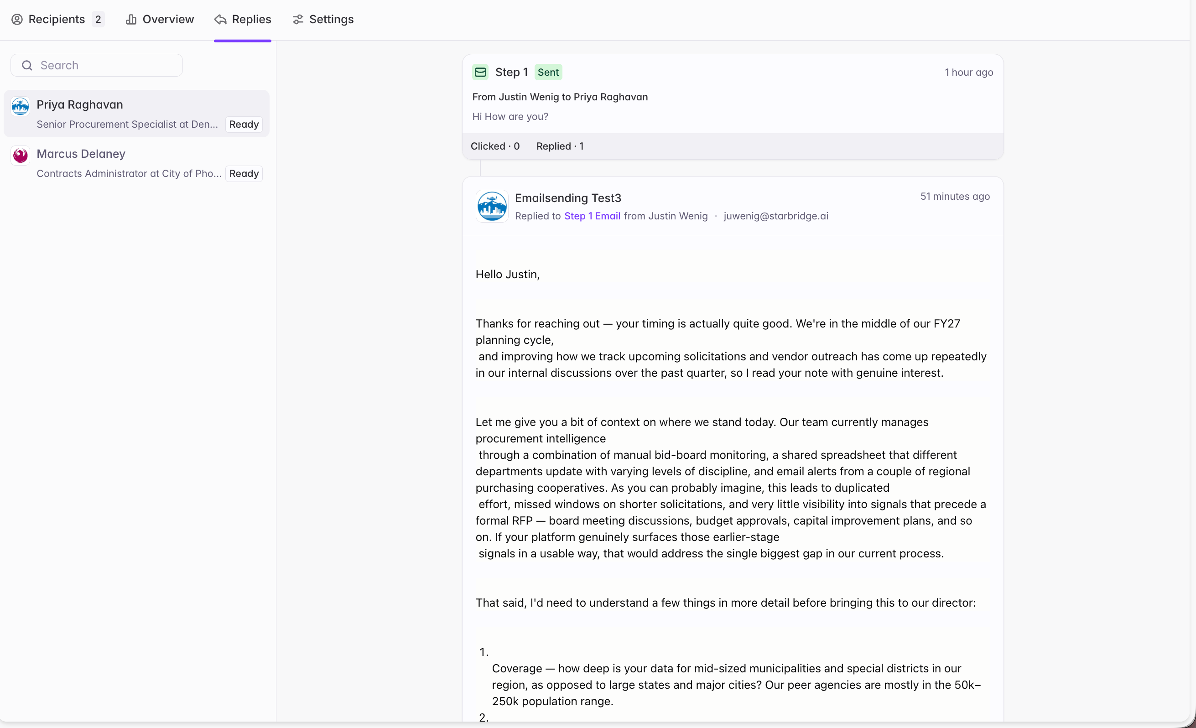Click Marcus Delaney's avatar icon

point(21,155)
